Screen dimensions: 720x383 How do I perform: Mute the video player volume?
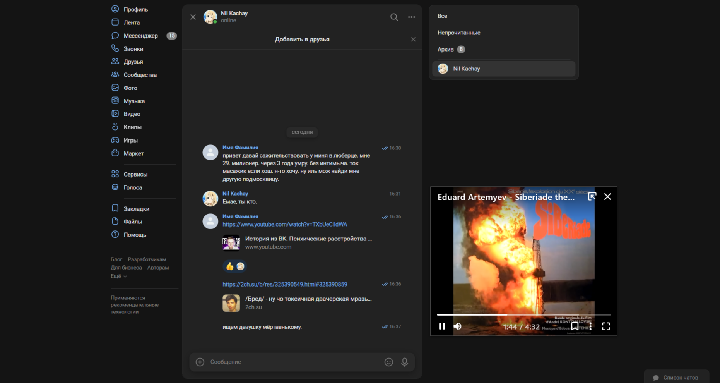click(x=457, y=326)
